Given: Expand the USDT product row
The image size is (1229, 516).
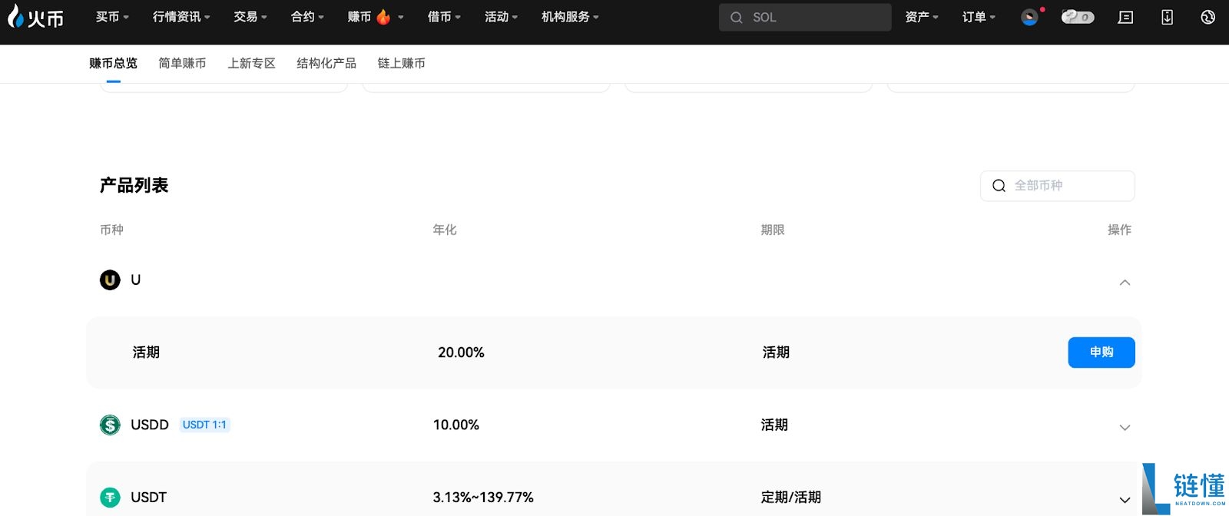Looking at the screenshot, I should pos(1125,500).
